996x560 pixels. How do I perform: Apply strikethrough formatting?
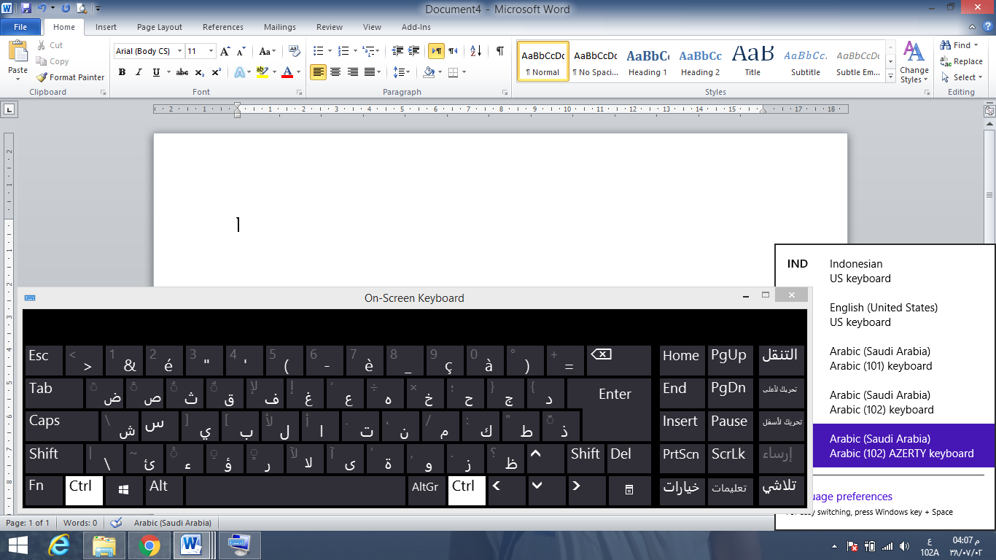(182, 72)
